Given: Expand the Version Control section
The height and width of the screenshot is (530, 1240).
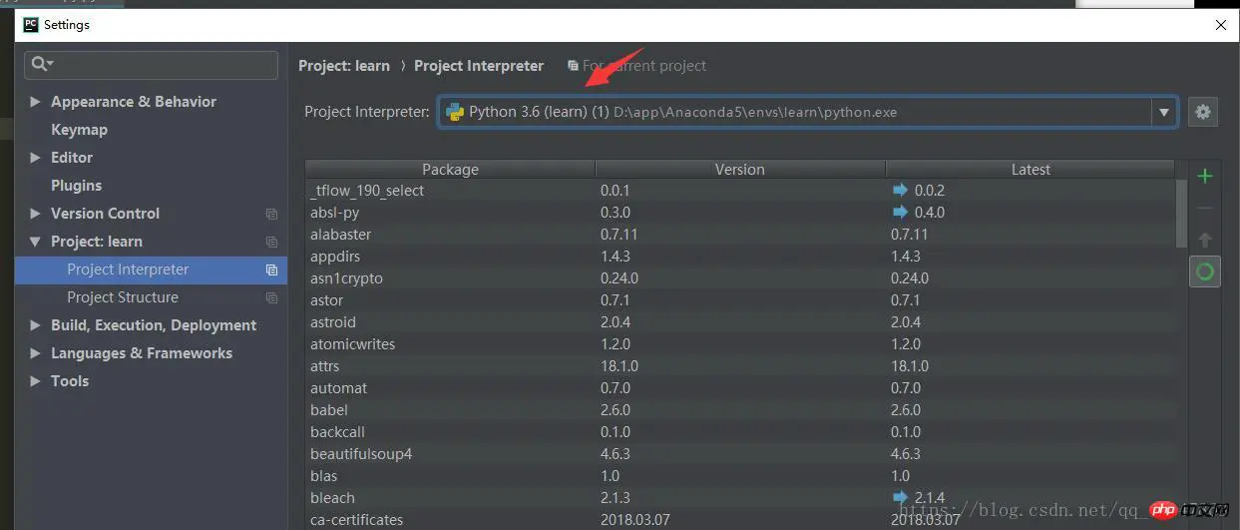Looking at the screenshot, I should 36,214.
